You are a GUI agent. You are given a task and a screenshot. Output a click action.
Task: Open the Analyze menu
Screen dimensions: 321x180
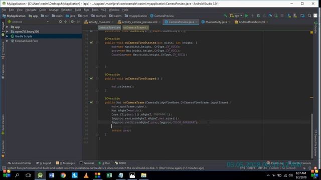click(54, 10)
